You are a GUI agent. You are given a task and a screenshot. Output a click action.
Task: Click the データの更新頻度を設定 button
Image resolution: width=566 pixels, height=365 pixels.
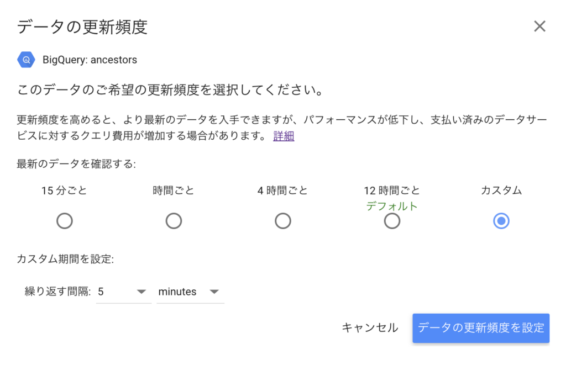(481, 328)
